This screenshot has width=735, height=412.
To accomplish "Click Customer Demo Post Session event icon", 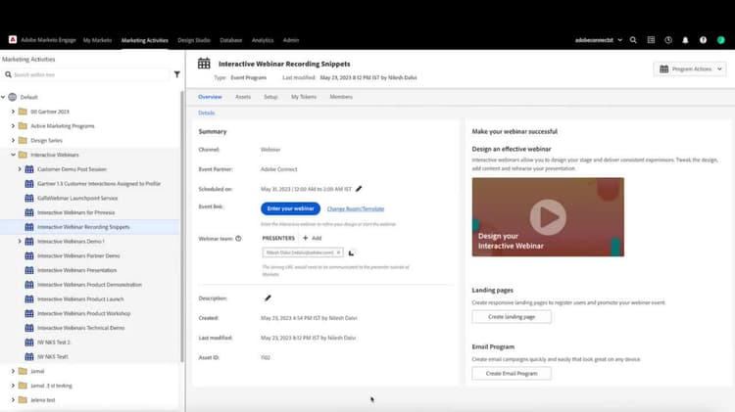I will (29, 169).
